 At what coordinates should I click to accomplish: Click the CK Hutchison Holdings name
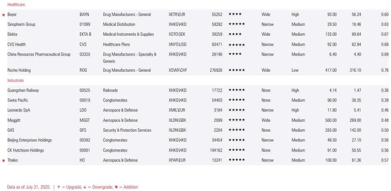(x=26, y=150)
